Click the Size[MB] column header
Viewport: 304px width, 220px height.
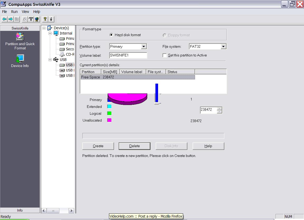click(x=110, y=72)
